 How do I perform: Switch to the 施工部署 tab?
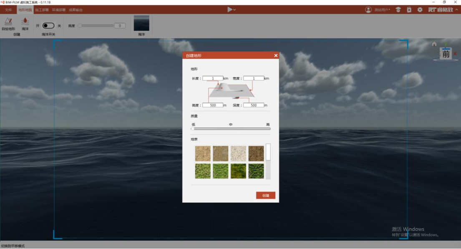[x=42, y=10]
